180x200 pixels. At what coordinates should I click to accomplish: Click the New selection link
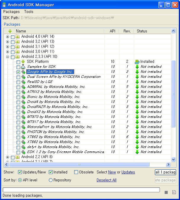point(112,172)
